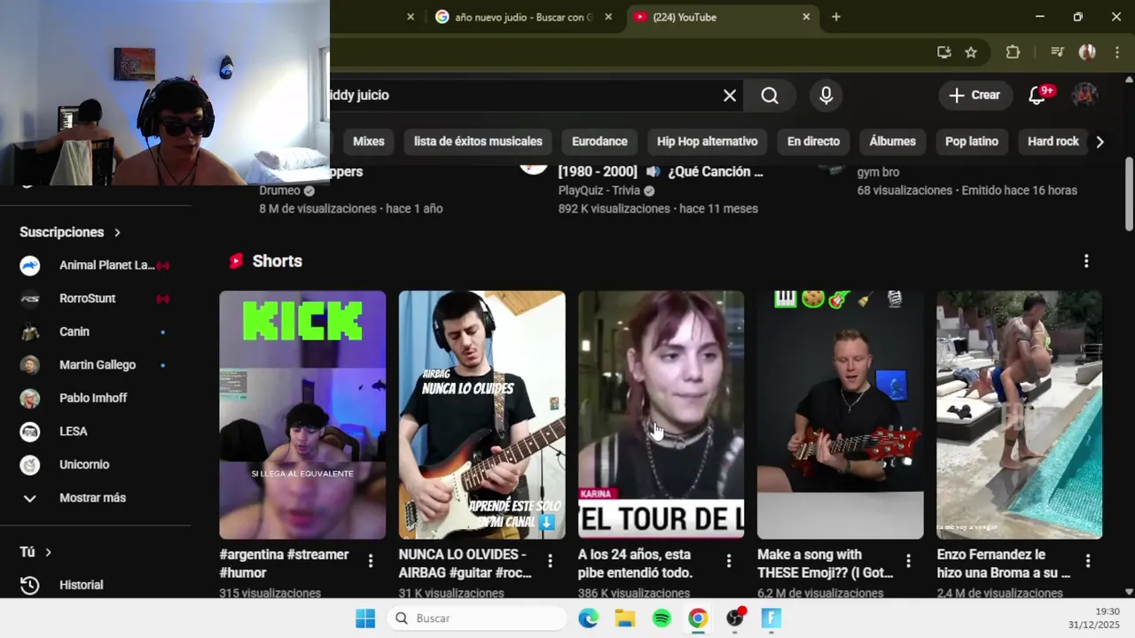This screenshot has width=1135, height=638.
Task: Open Drumeo channel link
Action: (x=280, y=191)
